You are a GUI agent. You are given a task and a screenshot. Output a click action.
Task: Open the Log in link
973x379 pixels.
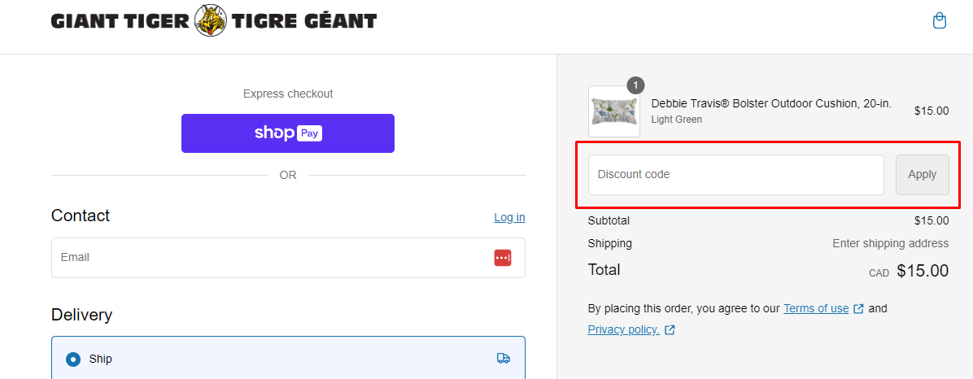(x=509, y=217)
